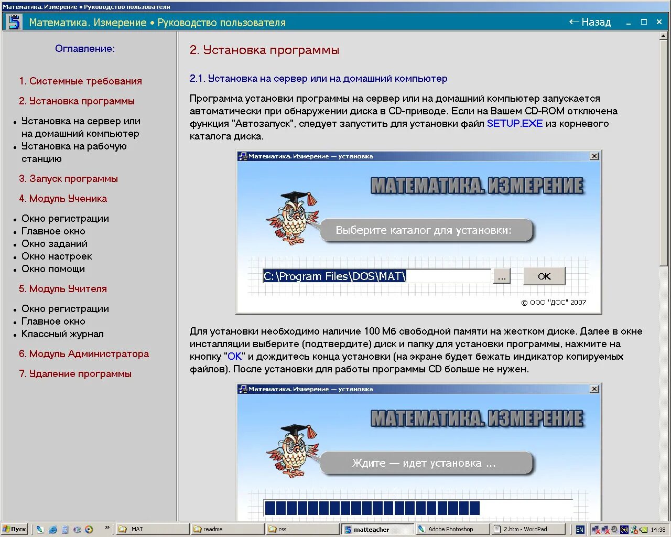Select Главное окно under Модуль Учителя
This screenshot has width=671, height=537.
click(x=53, y=321)
